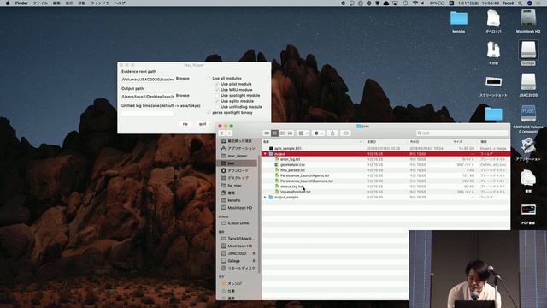Click Browse next to Evidence root path
This screenshot has height=308, width=547.
(183, 78)
